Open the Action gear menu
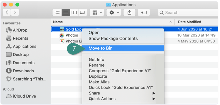 point(114,13)
